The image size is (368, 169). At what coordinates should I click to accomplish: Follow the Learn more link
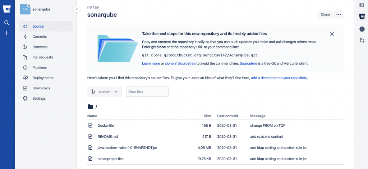coord(151,64)
